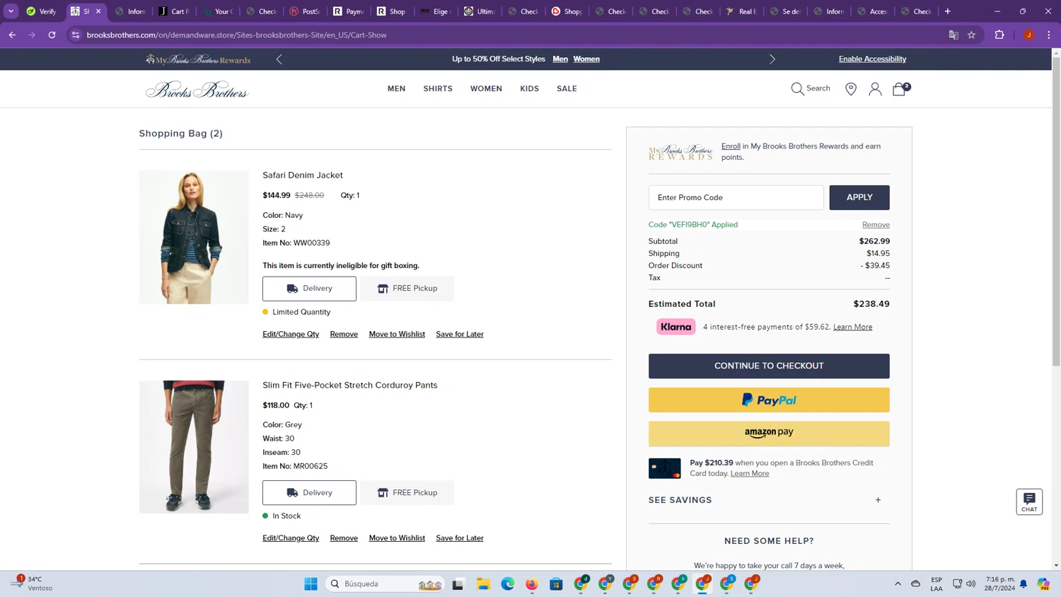Click Continue to Checkout
Screen dimensions: 1061x597
pos(769,366)
